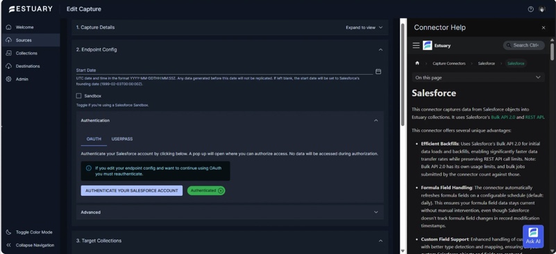
Task: Click the x icon on Authenticated chip
Action: (x=221, y=191)
